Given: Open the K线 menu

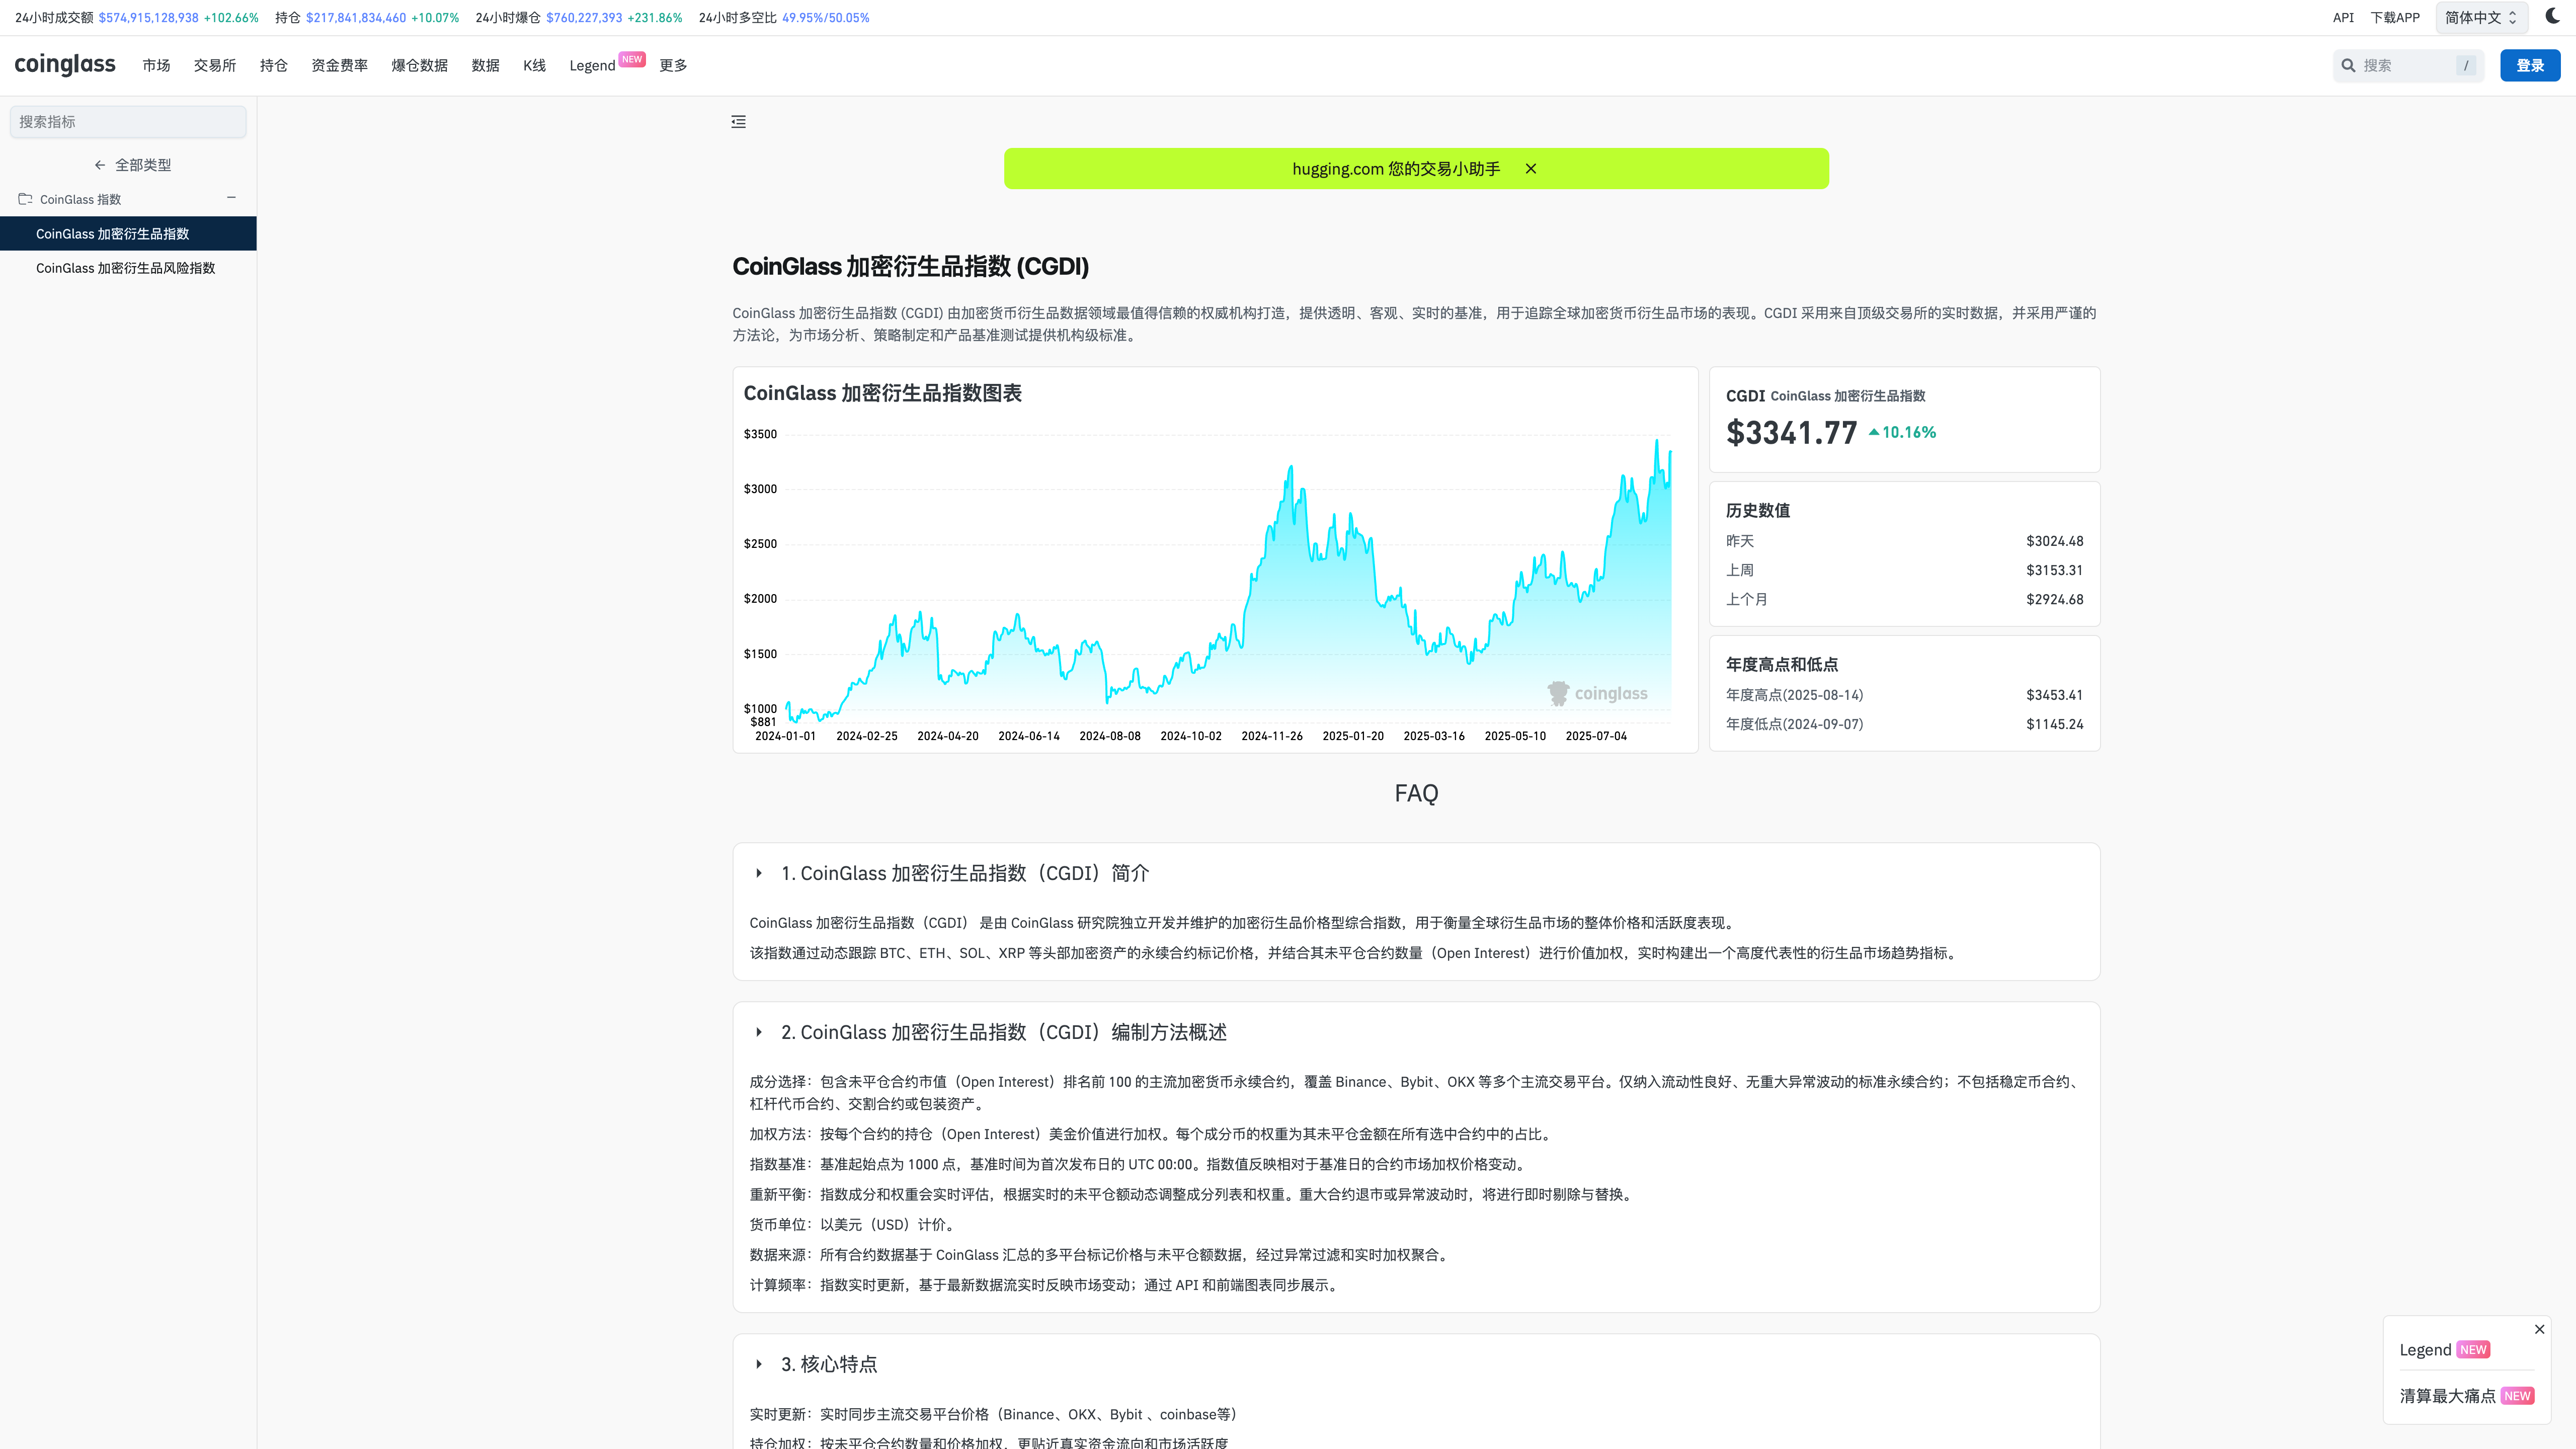Looking at the screenshot, I should tap(534, 66).
